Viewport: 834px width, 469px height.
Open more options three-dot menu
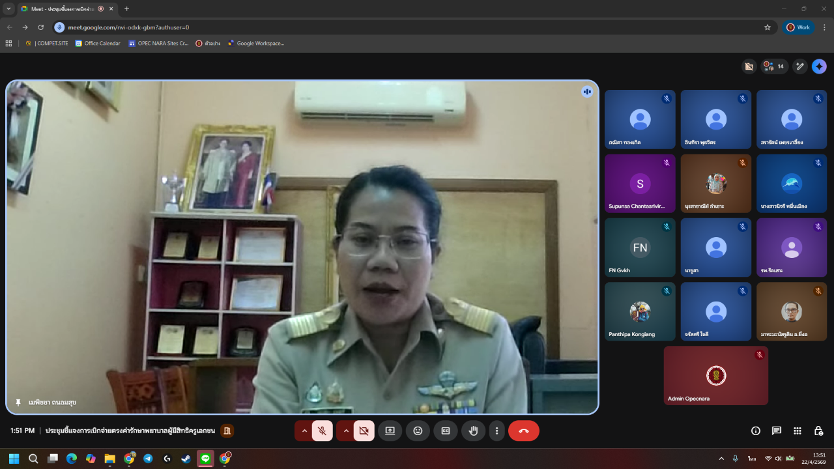click(497, 431)
